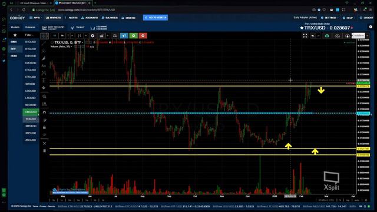Image resolution: width=377 pixels, height=212 pixels.
Task: Select the BTC/USD market row
Action: point(31,42)
